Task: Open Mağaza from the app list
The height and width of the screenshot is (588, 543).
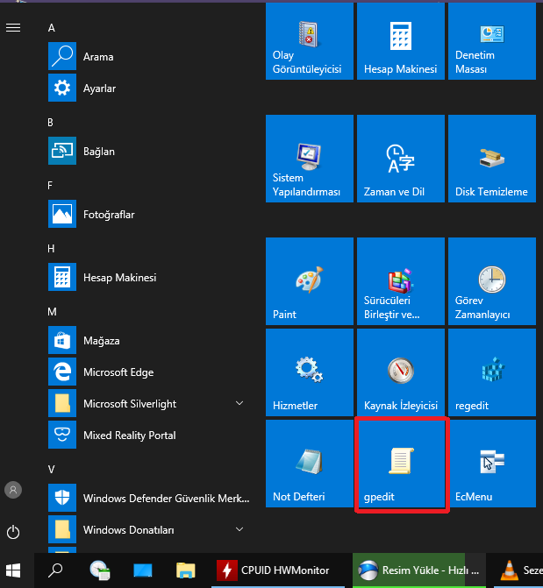Action: click(150, 340)
